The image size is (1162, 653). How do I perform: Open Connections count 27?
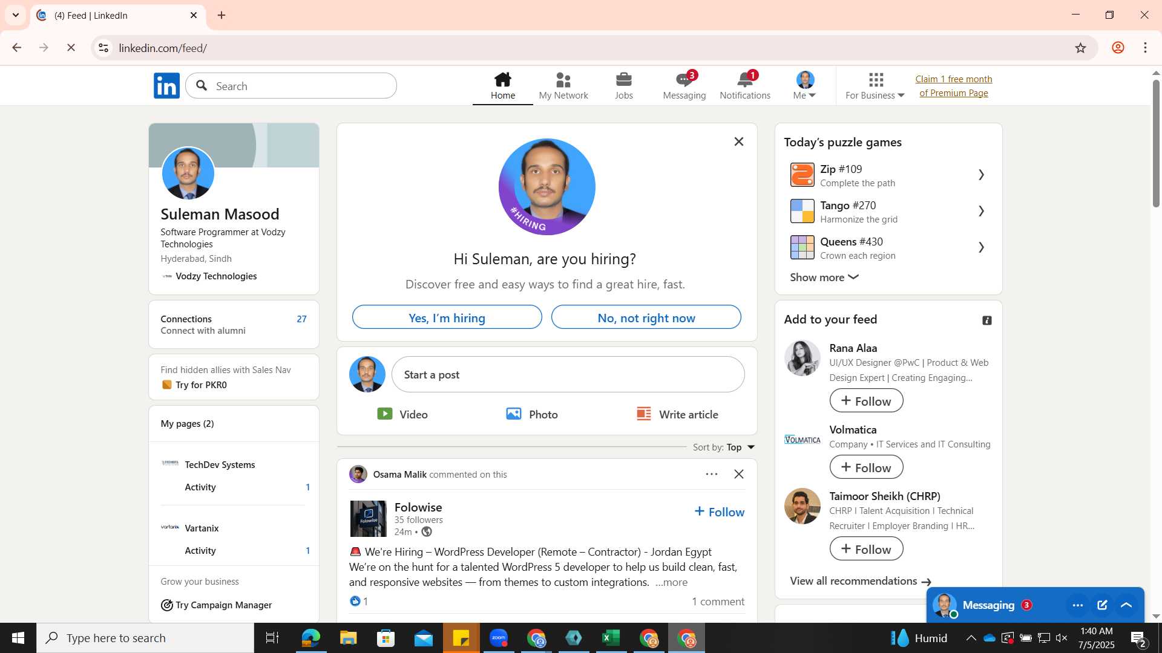coord(301,319)
